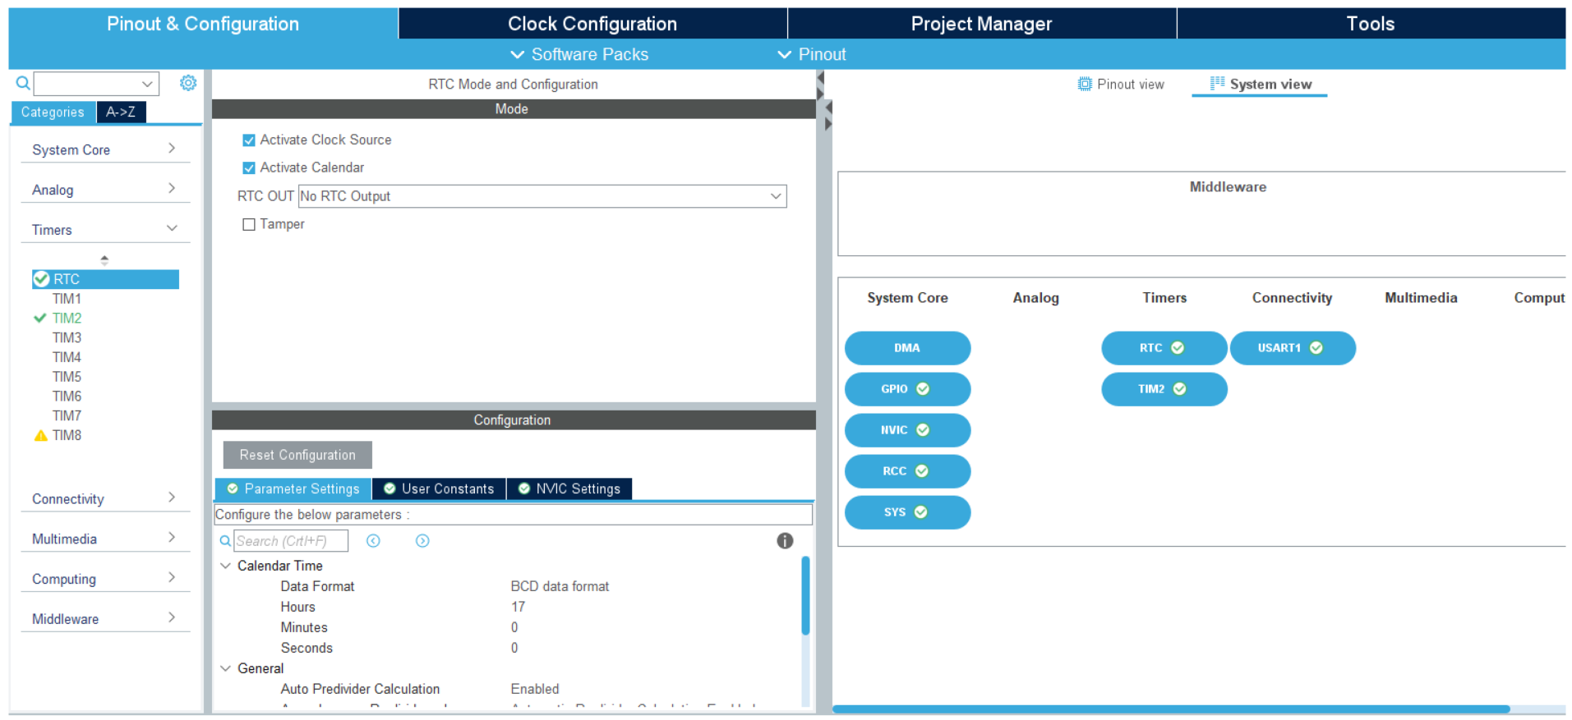Go to next search result arrow icon

tap(422, 541)
